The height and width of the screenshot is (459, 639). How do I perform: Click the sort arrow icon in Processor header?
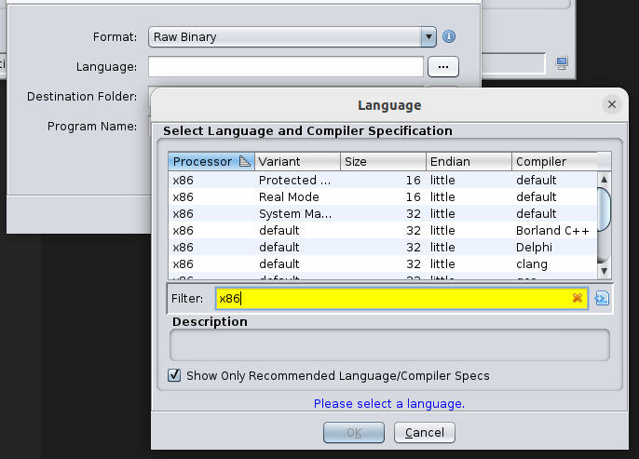(x=244, y=161)
